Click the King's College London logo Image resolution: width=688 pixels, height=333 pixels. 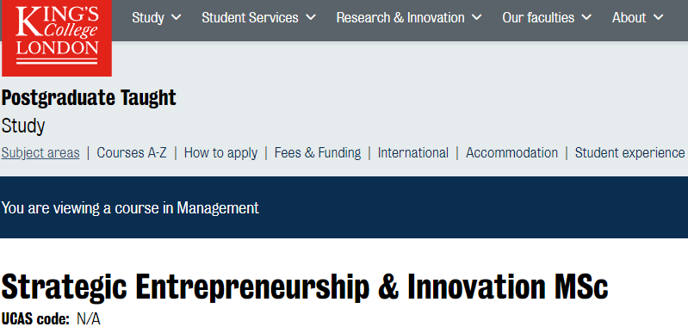click(57, 38)
